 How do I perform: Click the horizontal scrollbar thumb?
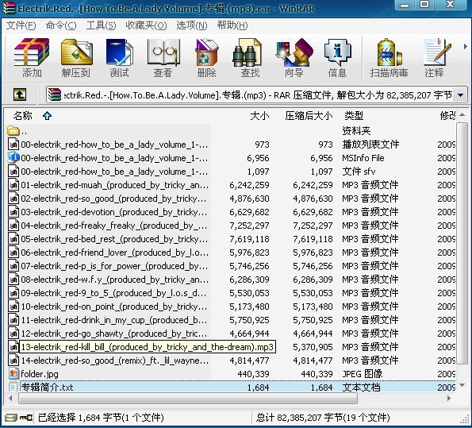(188, 398)
